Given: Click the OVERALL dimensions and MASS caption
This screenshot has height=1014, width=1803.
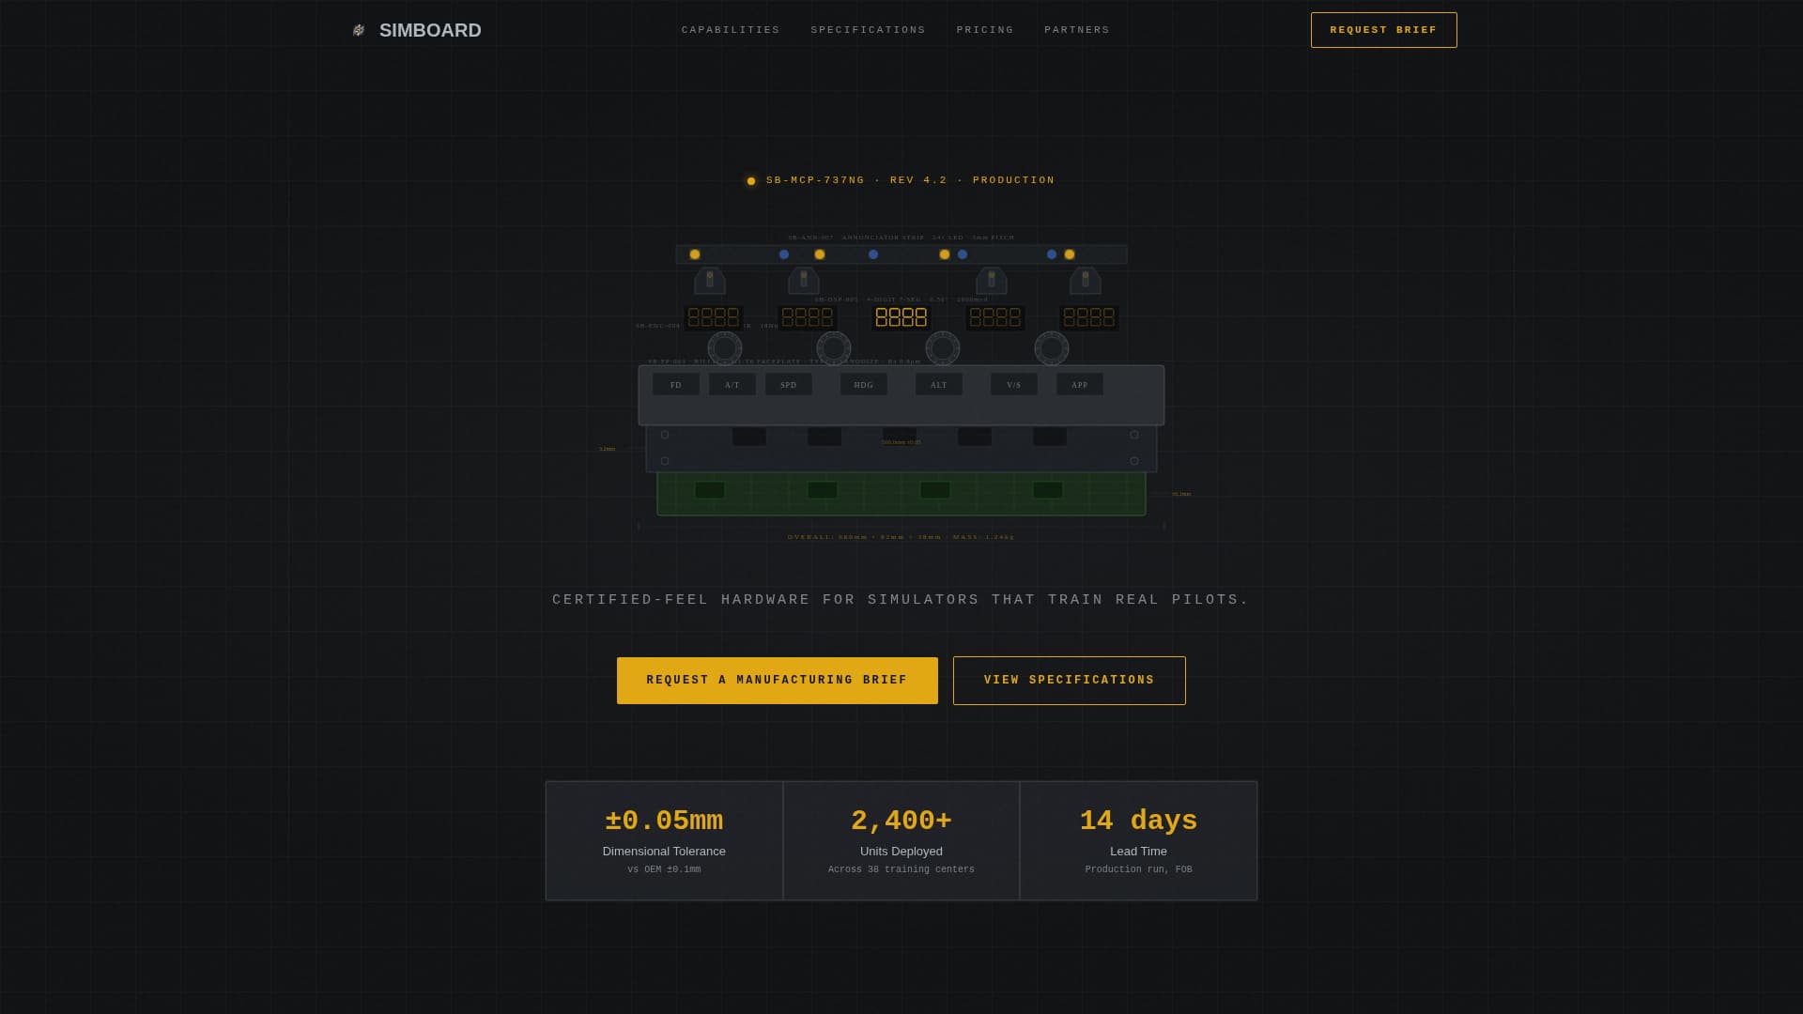Looking at the screenshot, I should click(901, 537).
